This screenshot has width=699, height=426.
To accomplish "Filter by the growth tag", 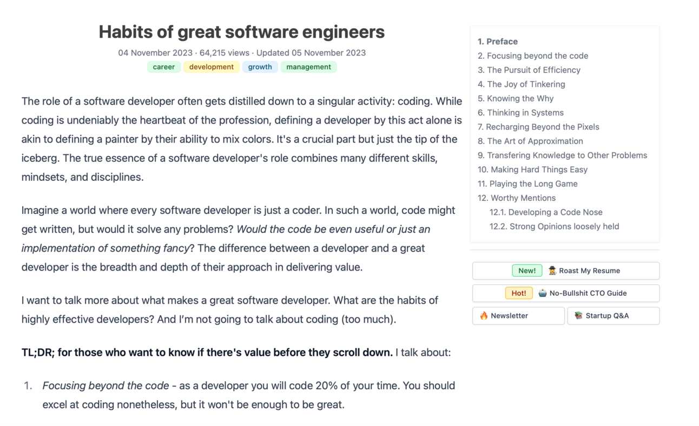I will click(x=260, y=67).
